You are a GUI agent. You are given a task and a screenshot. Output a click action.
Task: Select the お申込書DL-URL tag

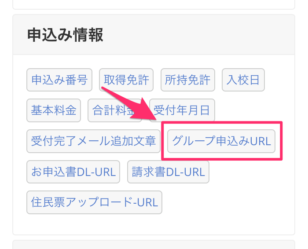(73, 172)
